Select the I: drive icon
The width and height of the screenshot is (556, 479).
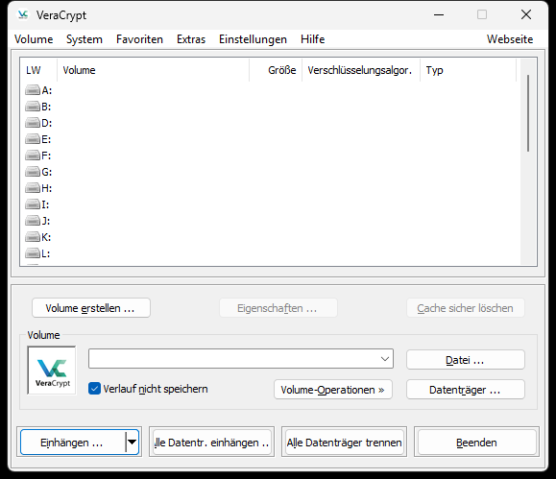[33, 204]
